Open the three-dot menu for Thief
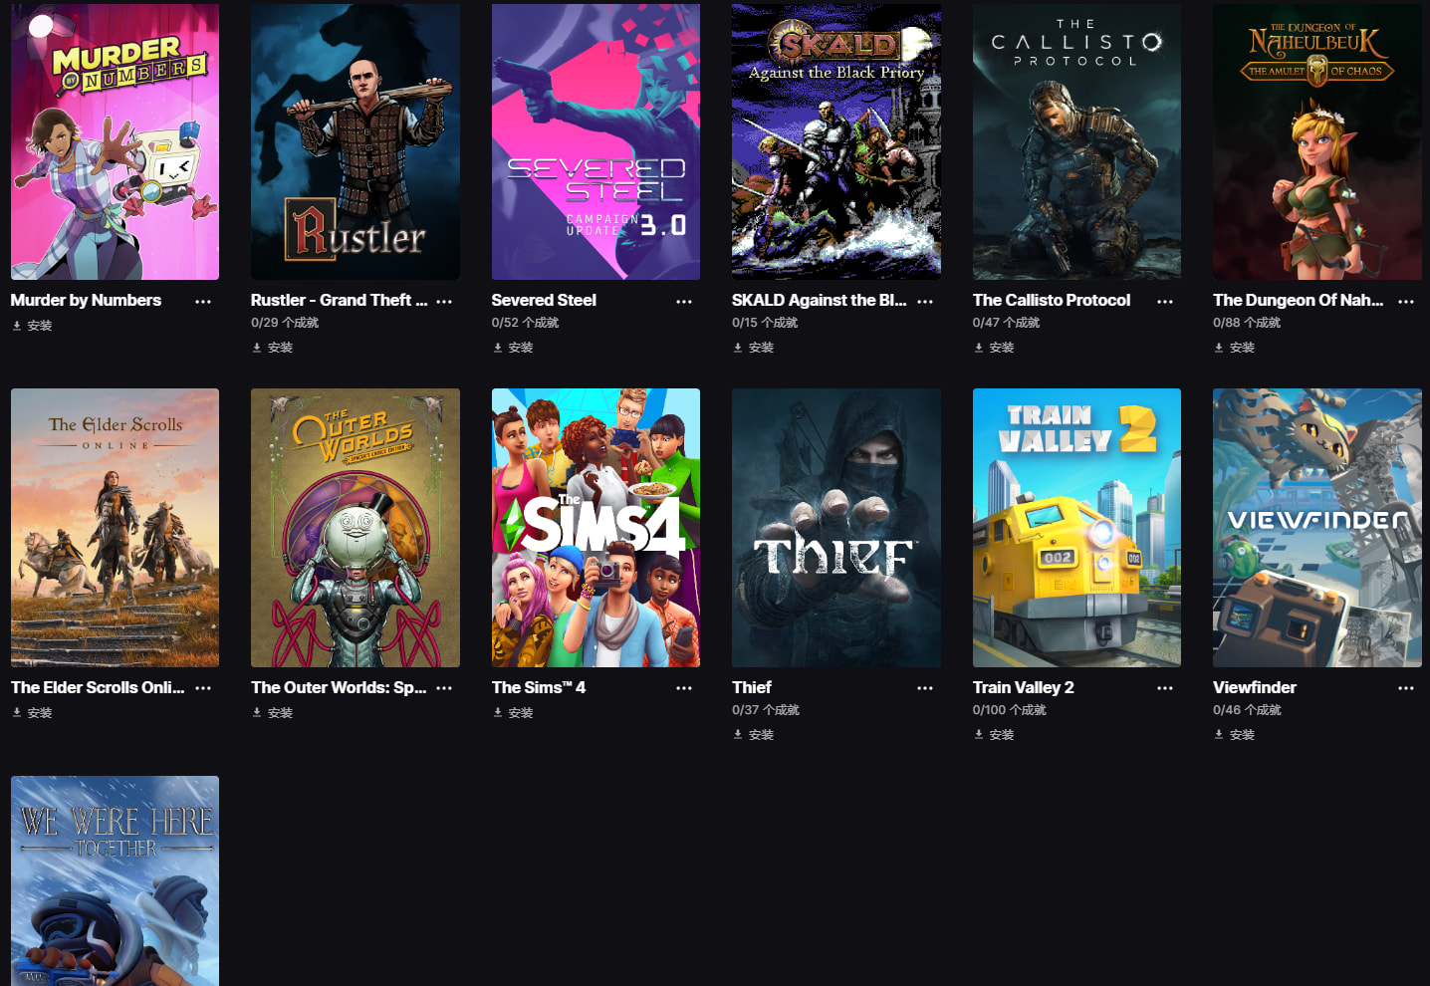The height and width of the screenshot is (986, 1430). (x=925, y=688)
